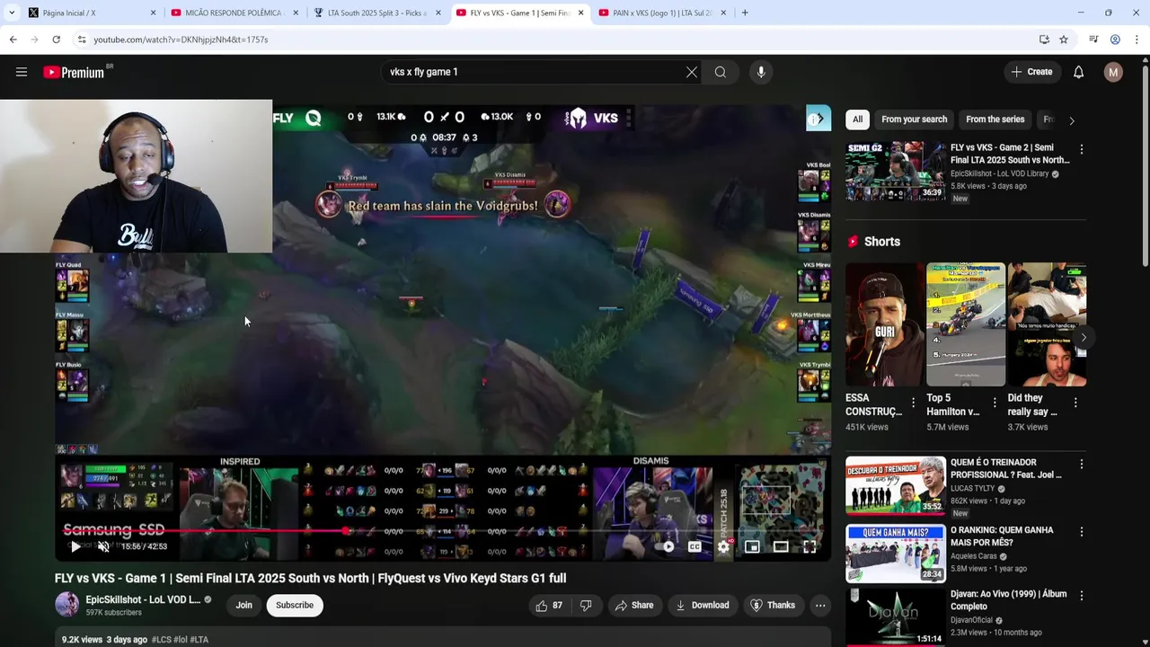The width and height of the screenshot is (1150, 647).
Task: Open the player settings gear
Action: tap(723, 546)
